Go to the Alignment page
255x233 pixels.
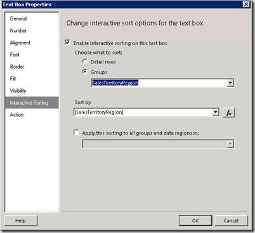point(20,43)
